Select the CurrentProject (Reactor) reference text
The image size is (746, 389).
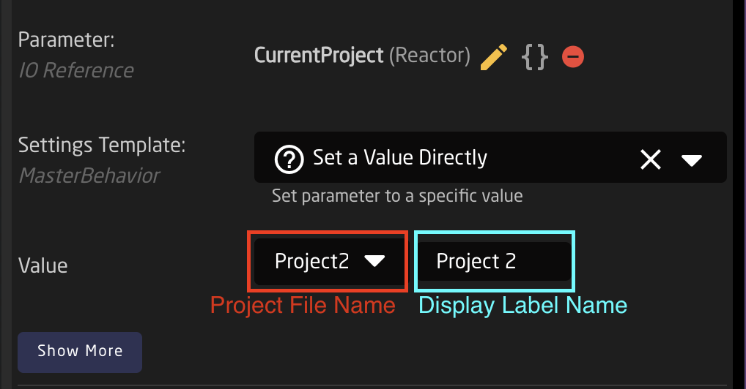point(362,56)
